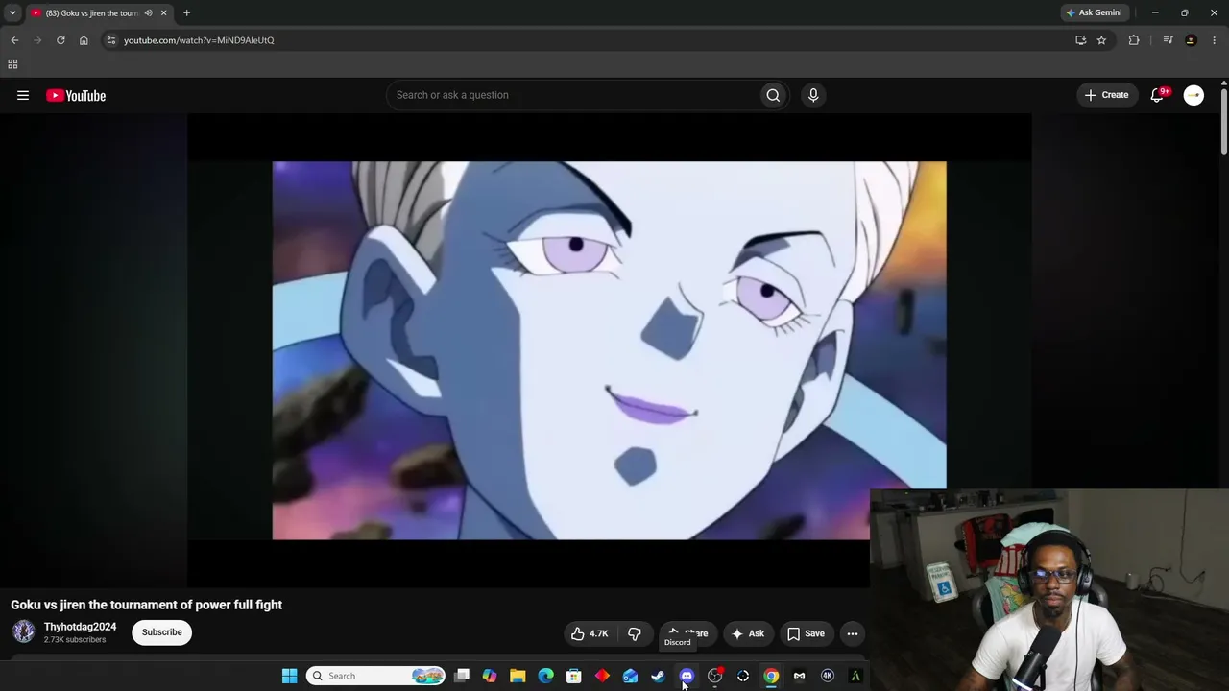Click the Create button
This screenshot has height=691, width=1229.
click(x=1106, y=95)
